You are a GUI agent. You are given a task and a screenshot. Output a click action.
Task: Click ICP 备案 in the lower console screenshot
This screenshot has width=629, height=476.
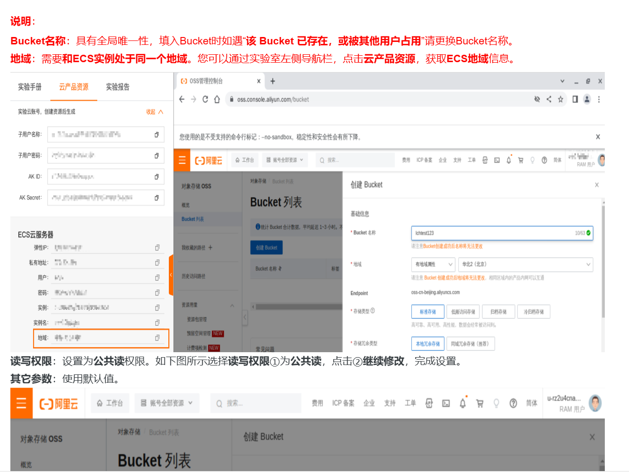pyautogui.click(x=343, y=403)
